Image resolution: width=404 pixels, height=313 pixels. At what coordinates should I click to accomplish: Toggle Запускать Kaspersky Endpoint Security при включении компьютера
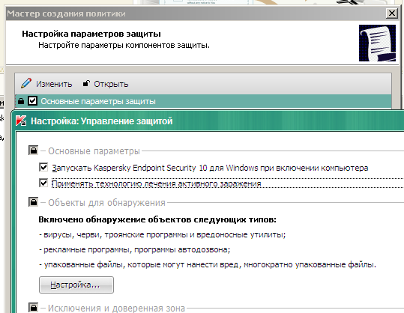point(43,167)
